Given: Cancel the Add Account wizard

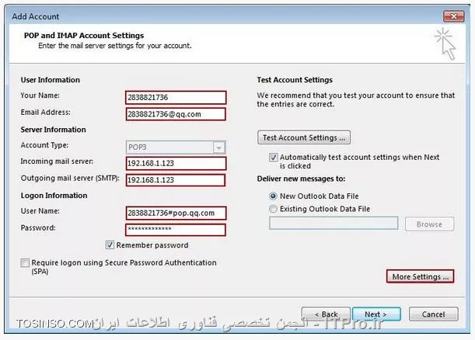Looking at the screenshot, I should pyautogui.click(x=434, y=314).
